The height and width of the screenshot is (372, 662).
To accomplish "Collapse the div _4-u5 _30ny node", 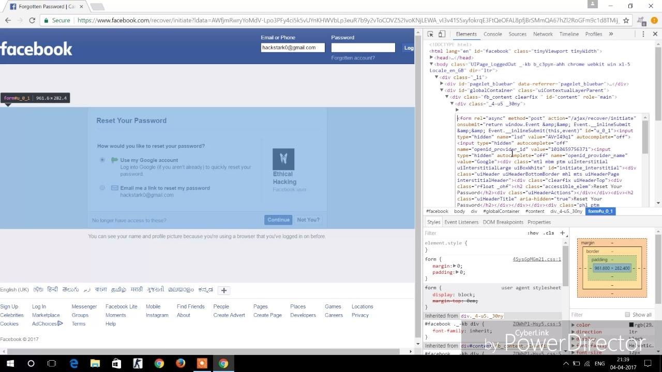I will pos(452,103).
